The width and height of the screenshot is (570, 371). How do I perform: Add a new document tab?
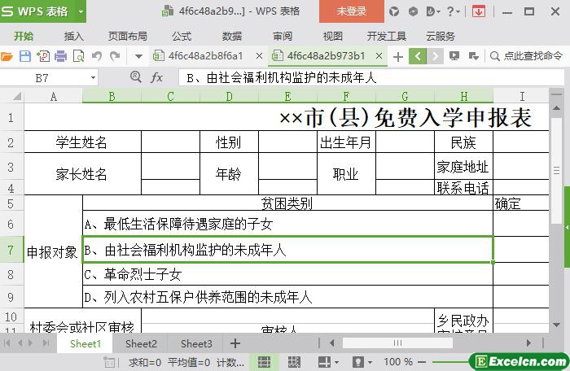click(x=398, y=57)
